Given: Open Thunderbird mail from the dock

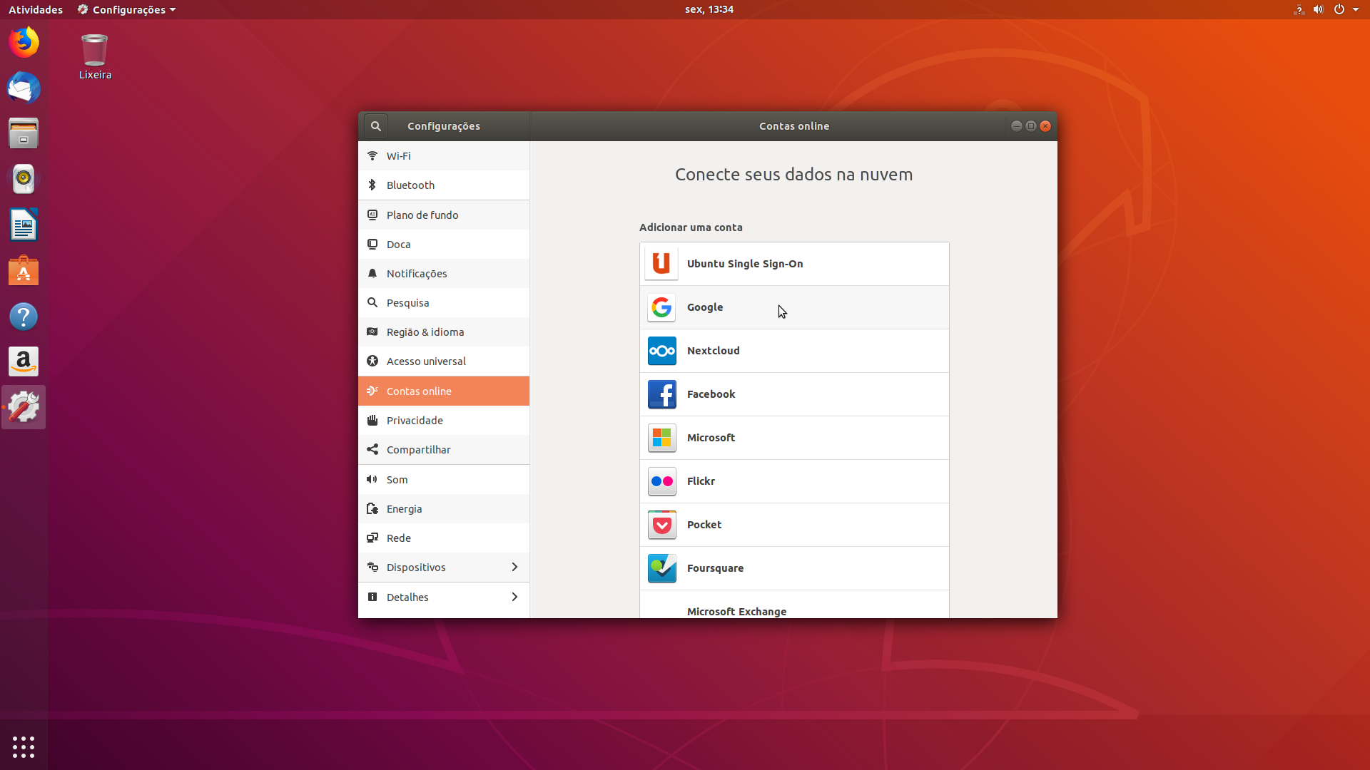Looking at the screenshot, I should pos(24,88).
